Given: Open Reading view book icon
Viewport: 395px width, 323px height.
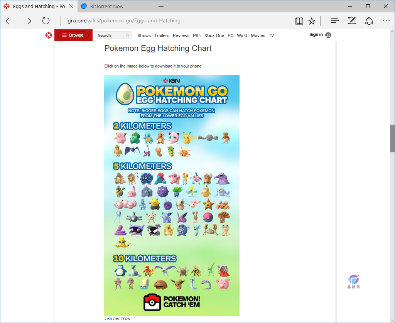Looking at the screenshot, I should [x=299, y=21].
